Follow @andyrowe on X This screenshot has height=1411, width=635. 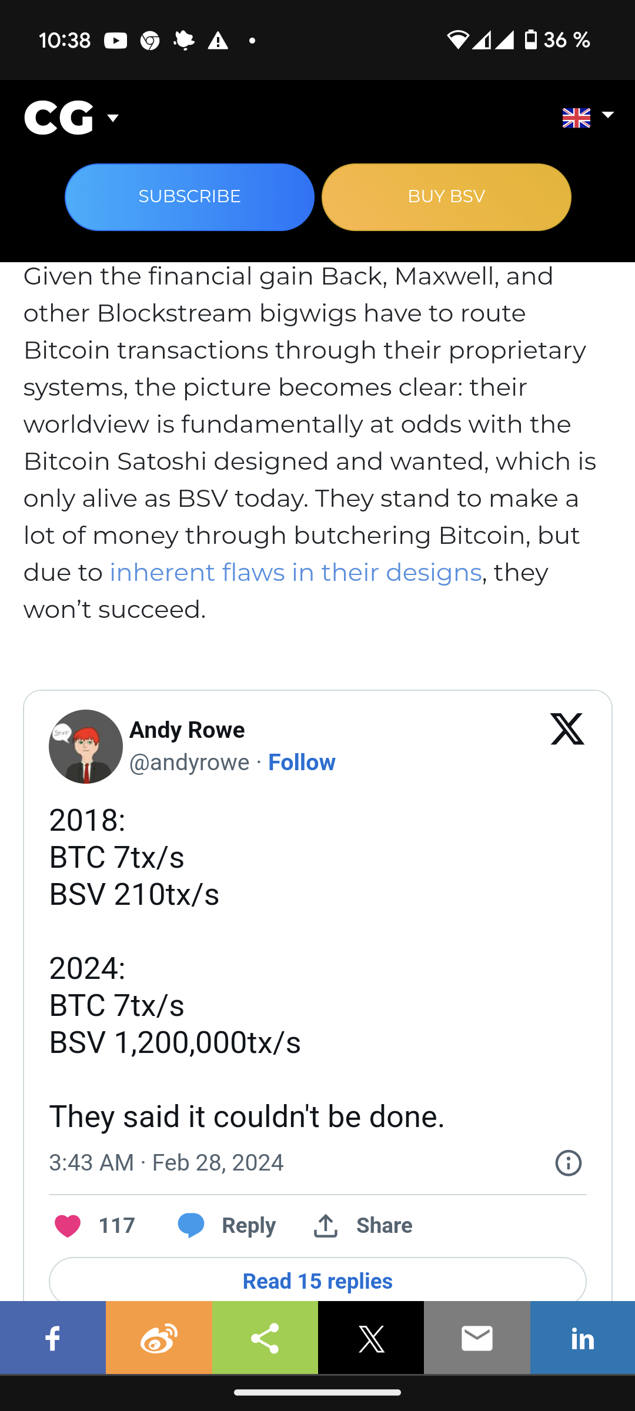(302, 763)
